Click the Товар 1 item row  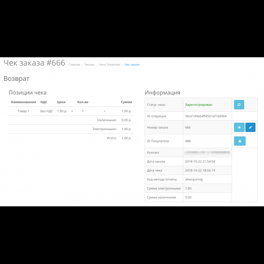click(24, 111)
